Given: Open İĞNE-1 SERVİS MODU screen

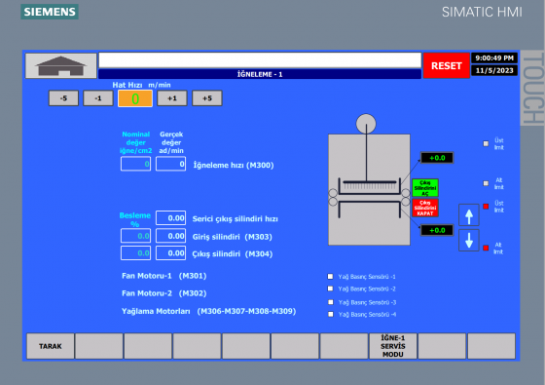Looking at the screenshot, I should pyautogui.click(x=393, y=346).
